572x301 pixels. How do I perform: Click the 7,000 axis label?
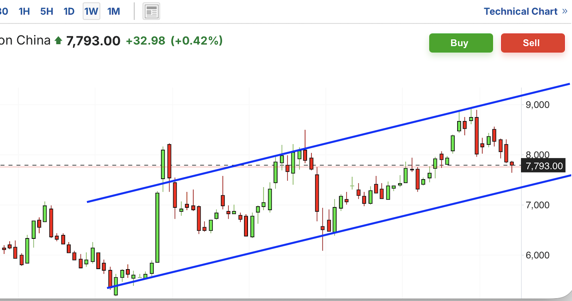click(x=538, y=205)
